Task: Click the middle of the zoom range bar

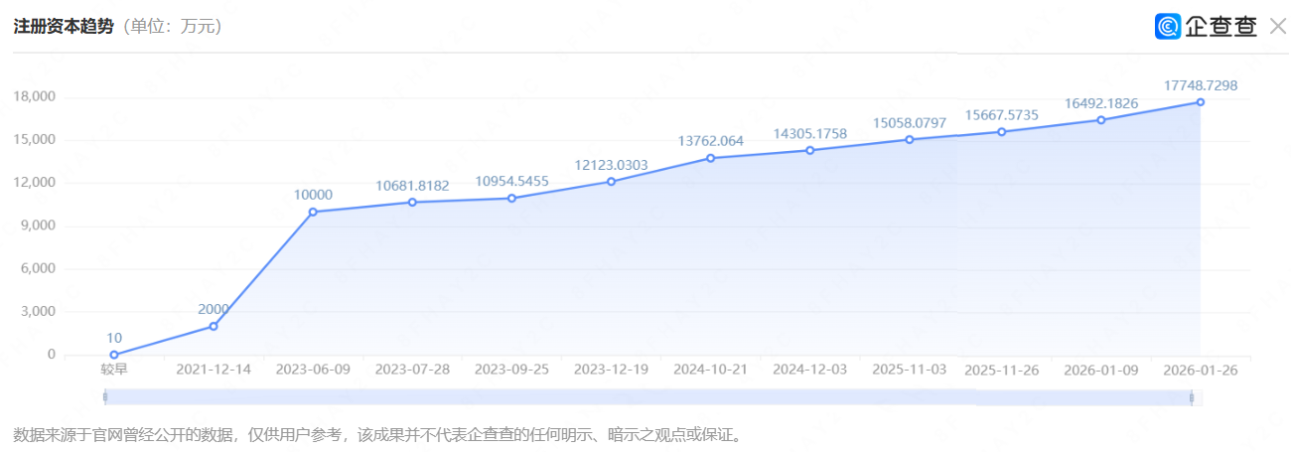Action: coord(648,397)
